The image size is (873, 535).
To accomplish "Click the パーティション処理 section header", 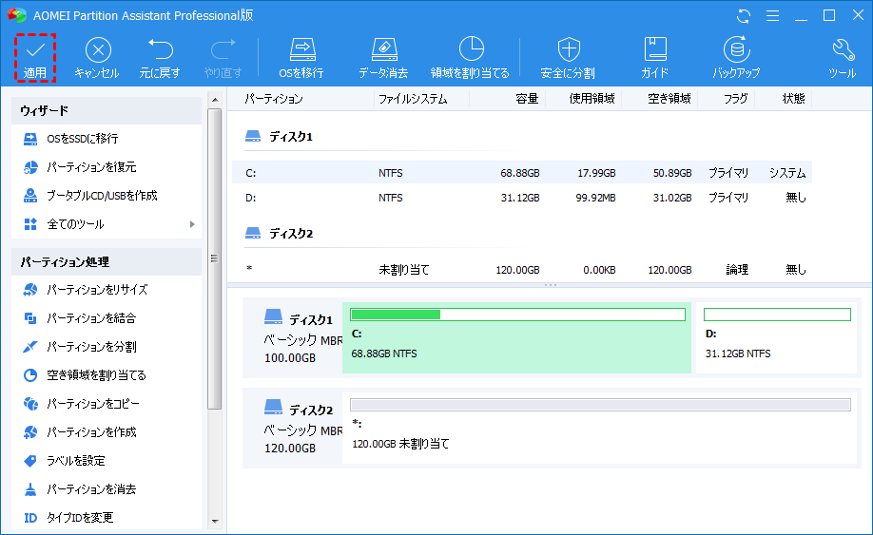I will pos(107,261).
